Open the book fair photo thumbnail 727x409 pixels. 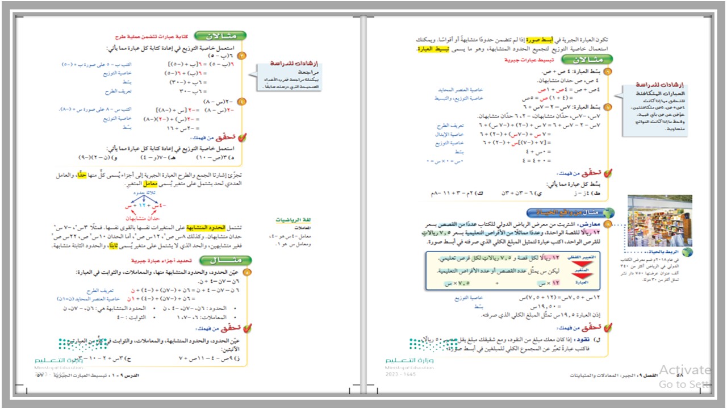pos(660,220)
